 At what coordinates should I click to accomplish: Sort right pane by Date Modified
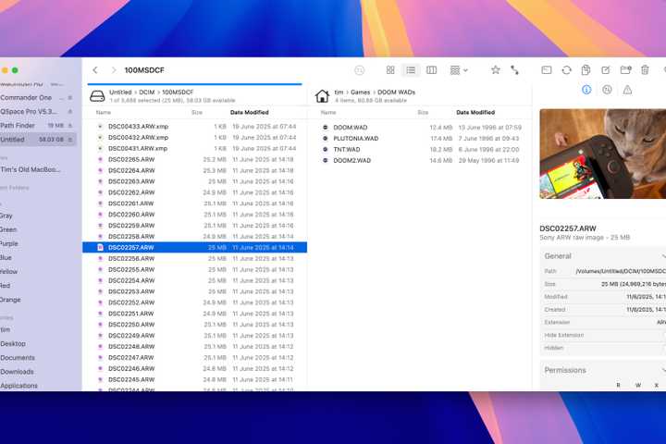(x=475, y=113)
